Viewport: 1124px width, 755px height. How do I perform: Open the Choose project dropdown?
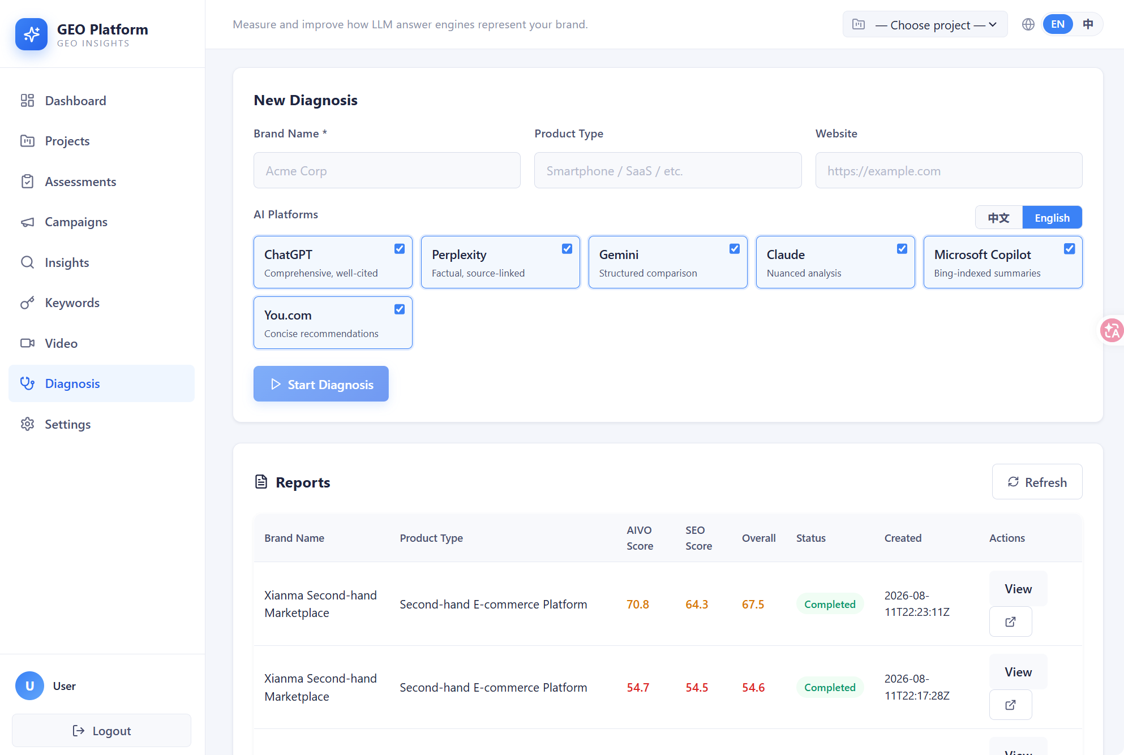coord(925,25)
